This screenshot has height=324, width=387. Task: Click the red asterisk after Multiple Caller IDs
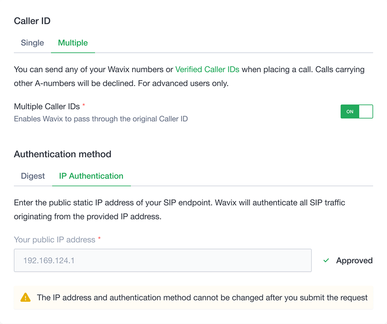(84, 106)
